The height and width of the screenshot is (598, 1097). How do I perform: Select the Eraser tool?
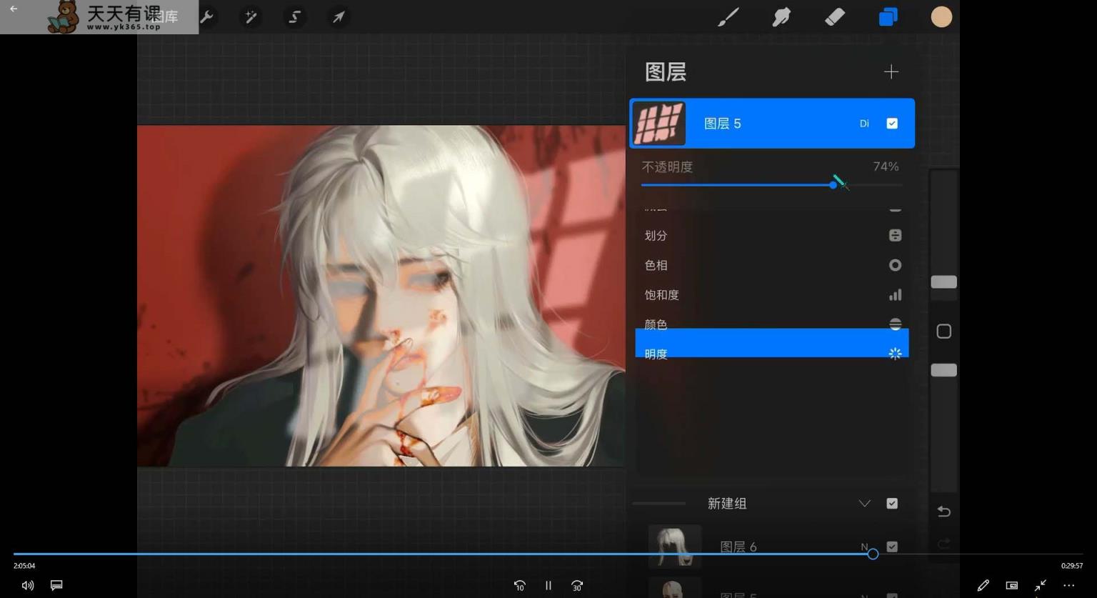(x=834, y=16)
